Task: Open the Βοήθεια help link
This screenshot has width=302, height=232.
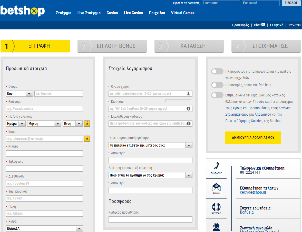Action: (x=247, y=212)
